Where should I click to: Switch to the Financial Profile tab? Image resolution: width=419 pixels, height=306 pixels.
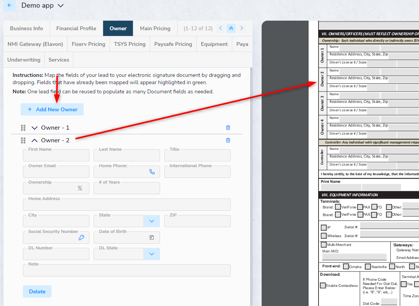(x=76, y=28)
